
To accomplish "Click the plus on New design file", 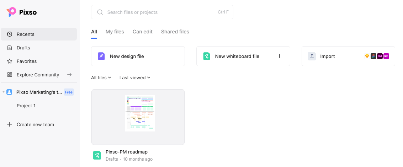I will tap(174, 56).
